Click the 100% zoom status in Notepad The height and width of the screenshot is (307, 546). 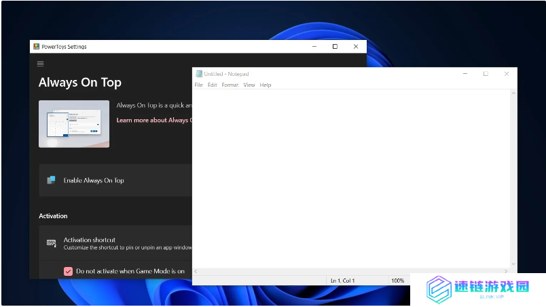(x=398, y=281)
